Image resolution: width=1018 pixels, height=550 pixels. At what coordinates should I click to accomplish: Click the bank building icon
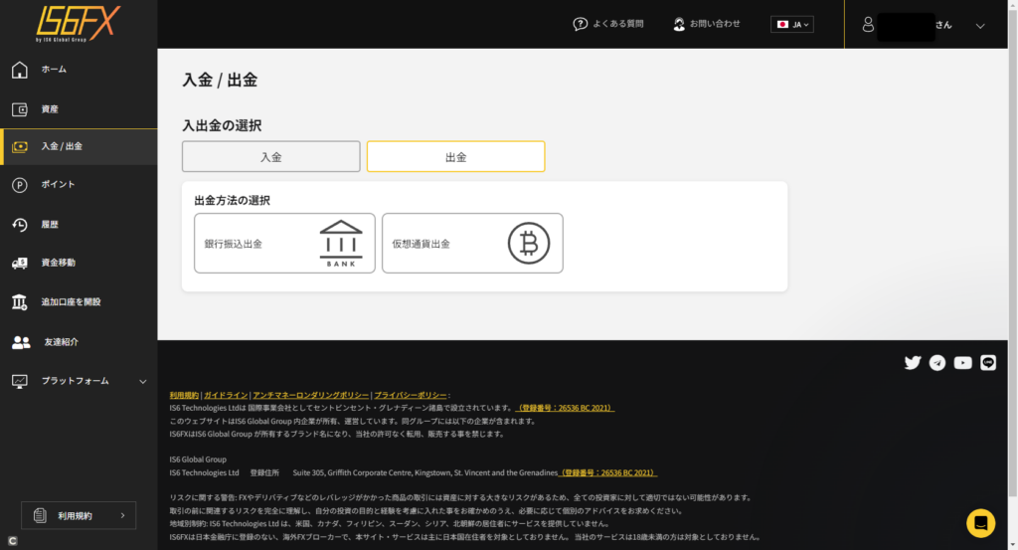click(x=341, y=244)
